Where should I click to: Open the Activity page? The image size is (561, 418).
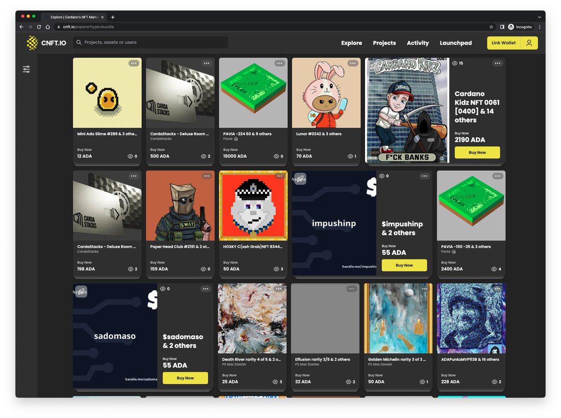418,43
